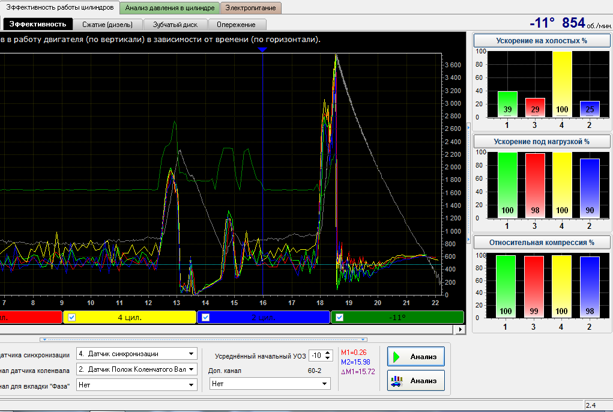Select blue 98 bar in relative compression chart
This screenshot has width=613, height=412.
point(590,287)
